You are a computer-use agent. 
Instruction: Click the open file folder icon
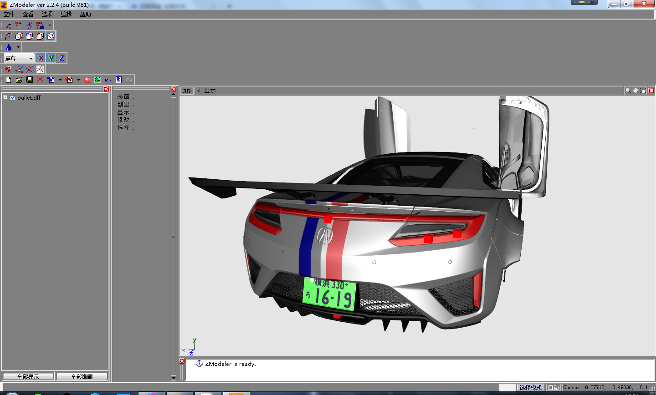pyautogui.click(x=19, y=80)
